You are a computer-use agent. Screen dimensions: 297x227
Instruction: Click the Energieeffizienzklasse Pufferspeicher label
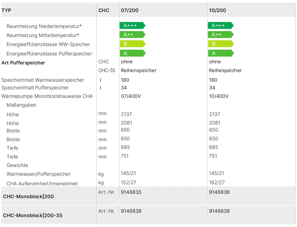coord(49,54)
